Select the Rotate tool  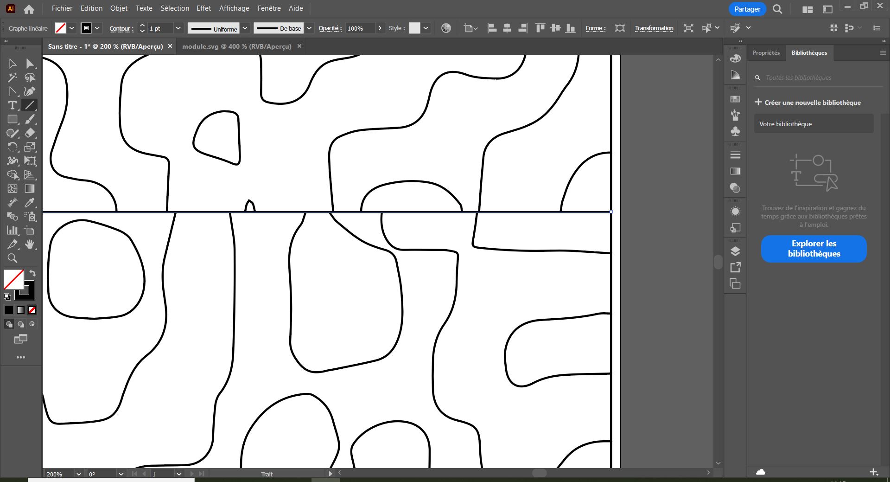pyautogui.click(x=13, y=147)
